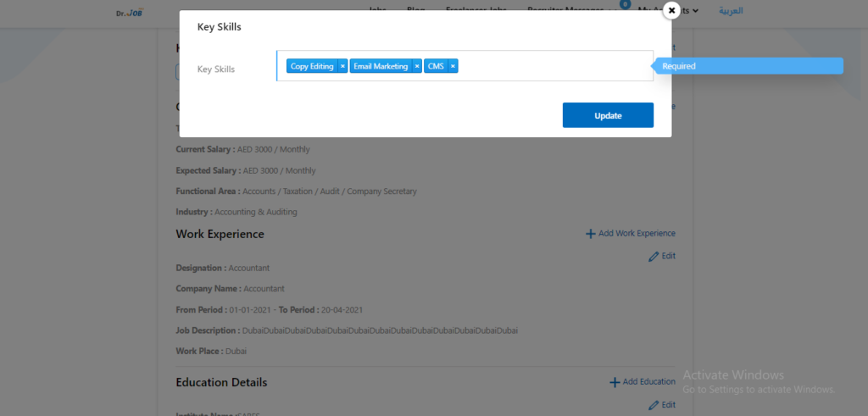The width and height of the screenshot is (868, 416).
Task: Click the Dr.Job logo
Action: 130,12
